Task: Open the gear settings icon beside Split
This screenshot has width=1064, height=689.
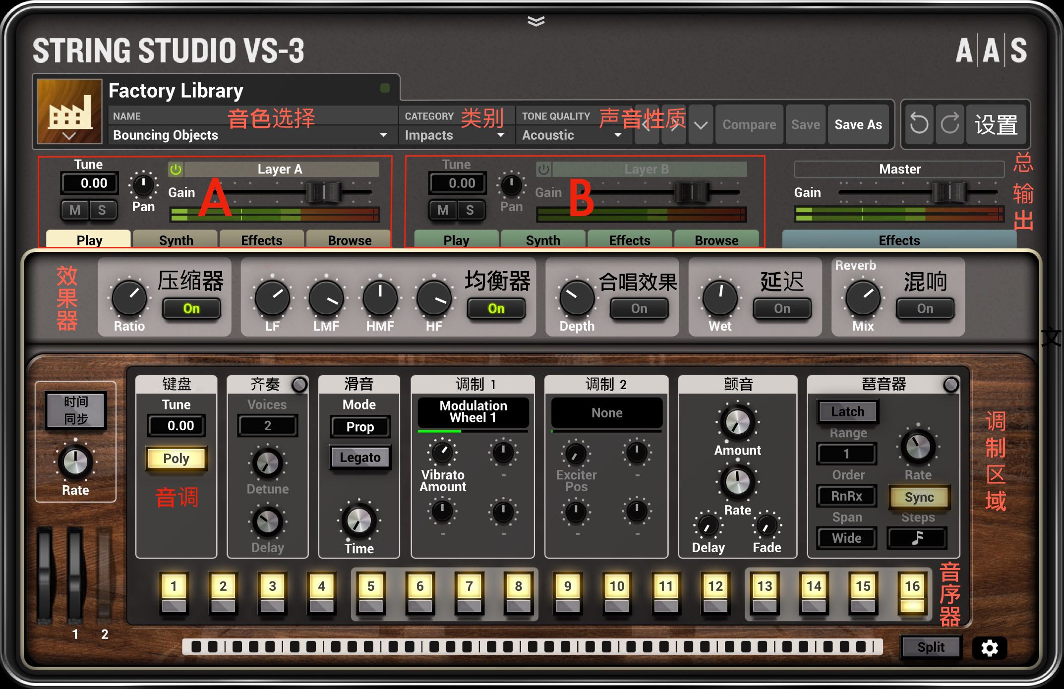Action: pyautogui.click(x=989, y=648)
